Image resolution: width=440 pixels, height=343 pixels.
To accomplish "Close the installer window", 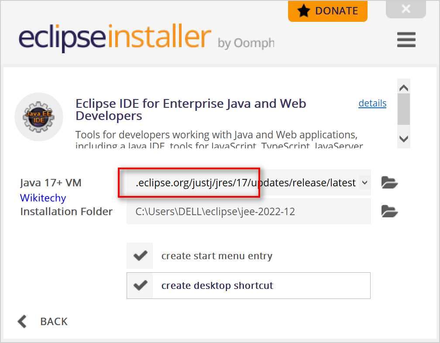I will click(406, 9).
